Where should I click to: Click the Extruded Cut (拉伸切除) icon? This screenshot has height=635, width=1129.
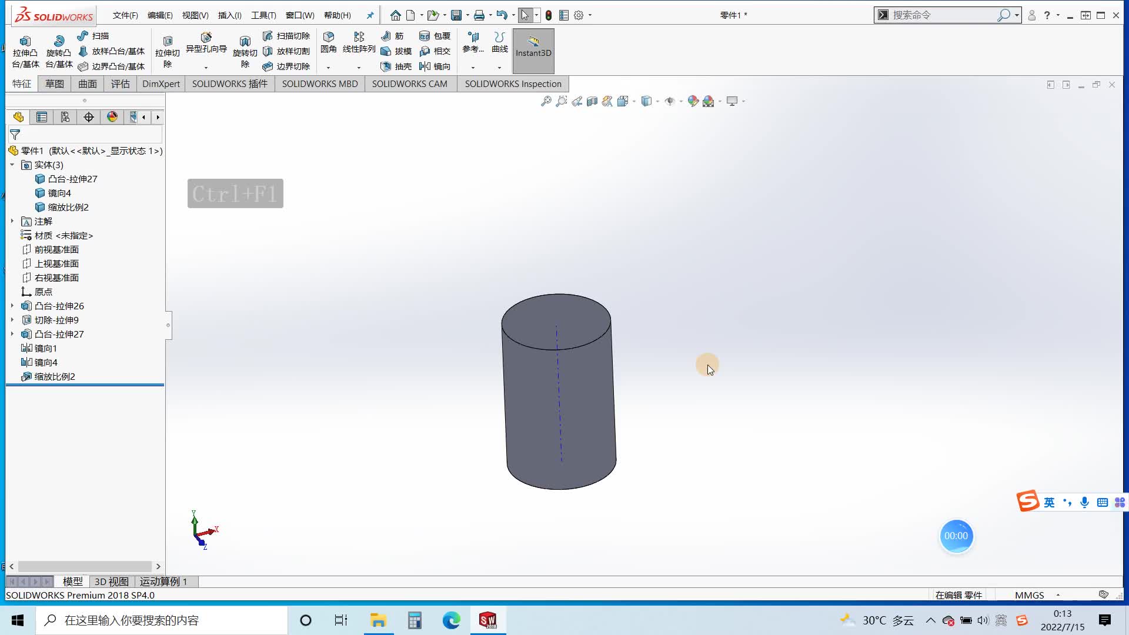click(168, 42)
